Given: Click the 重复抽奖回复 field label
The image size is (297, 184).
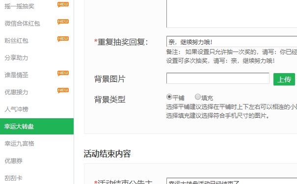Looking at the screenshot, I should 121,42.
